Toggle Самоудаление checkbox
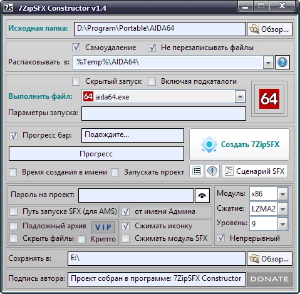Screen dimensions: 300x294 [x=76, y=48]
